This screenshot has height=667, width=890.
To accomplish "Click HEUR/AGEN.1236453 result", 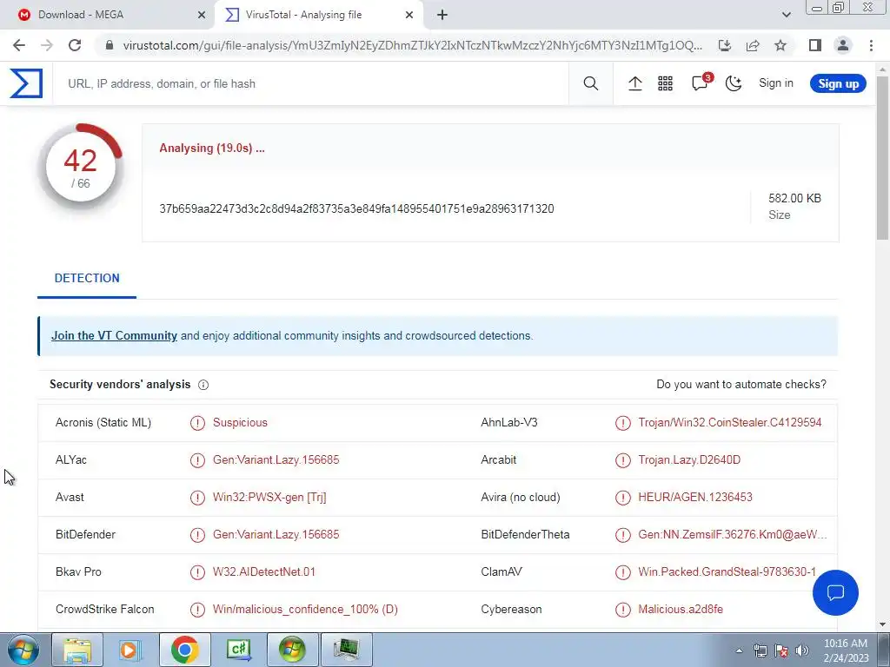I will tap(695, 498).
